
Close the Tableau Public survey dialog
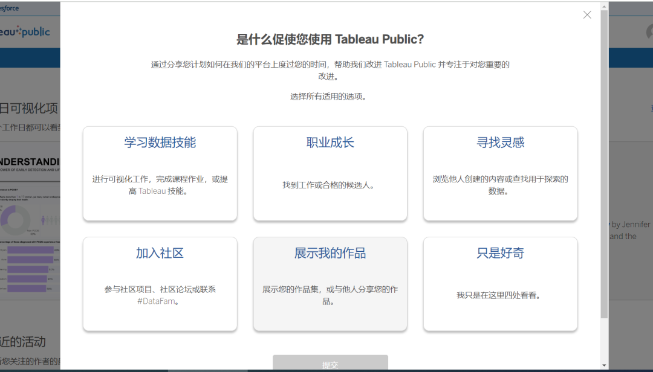pos(587,15)
